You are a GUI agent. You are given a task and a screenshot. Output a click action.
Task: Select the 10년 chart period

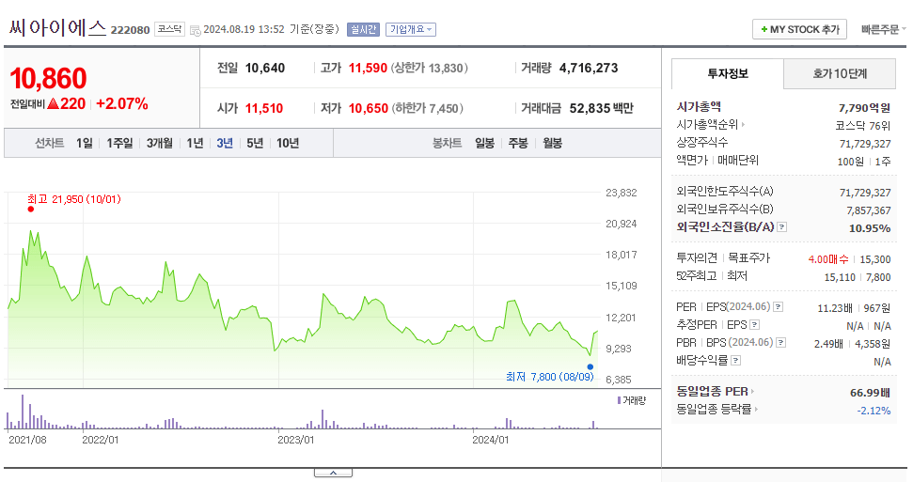pyautogui.click(x=288, y=143)
